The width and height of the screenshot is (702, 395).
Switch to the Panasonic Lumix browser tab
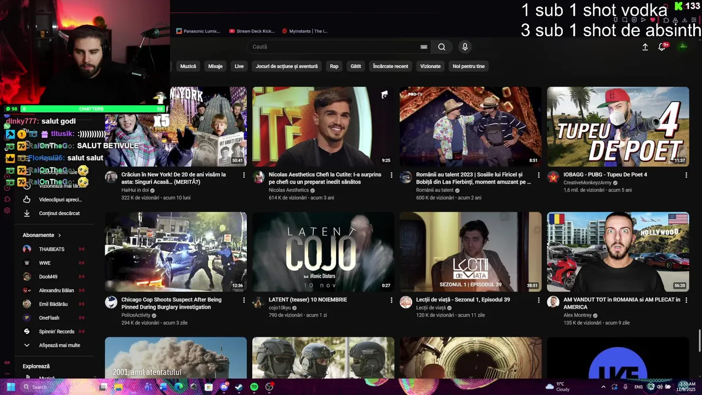coord(199,31)
